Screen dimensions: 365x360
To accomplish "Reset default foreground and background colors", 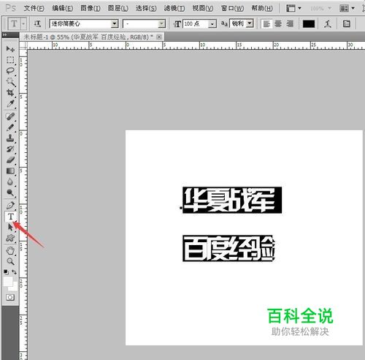I will tap(6, 271).
